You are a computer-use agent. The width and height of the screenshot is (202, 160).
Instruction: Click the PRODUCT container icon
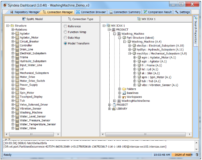tap(114, 29)
